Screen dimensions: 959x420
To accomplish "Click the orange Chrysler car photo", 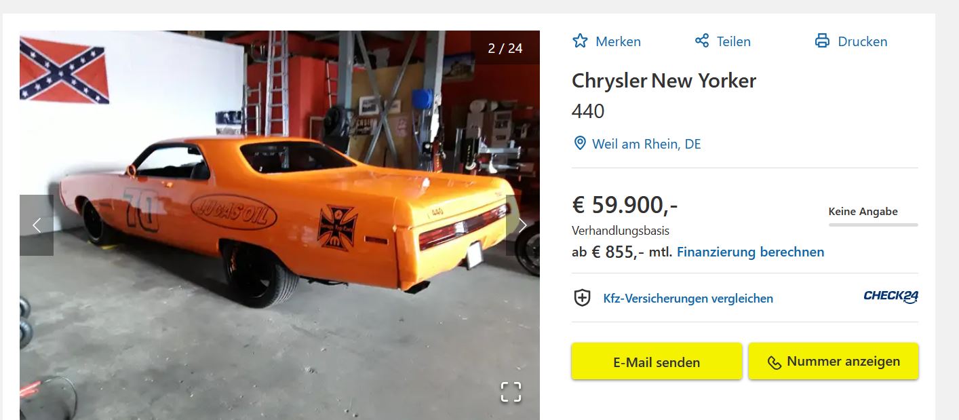I will coord(279,225).
